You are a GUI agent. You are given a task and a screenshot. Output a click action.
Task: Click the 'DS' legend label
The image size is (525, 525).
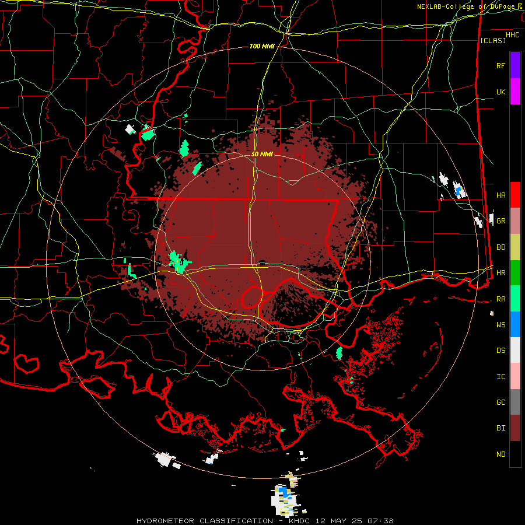pos(501,350)
